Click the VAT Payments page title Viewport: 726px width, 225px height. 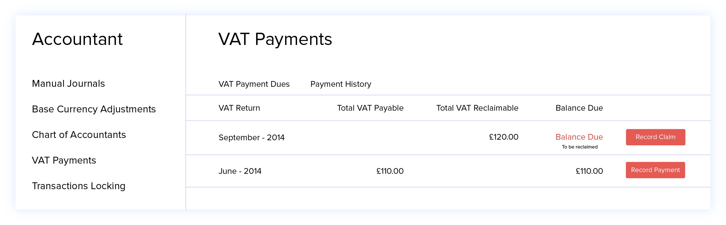(275, 39)
